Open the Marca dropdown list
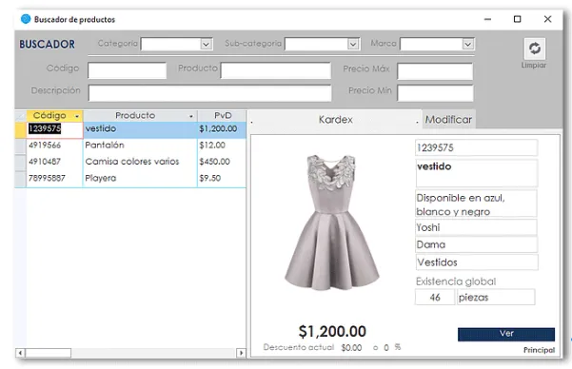Image resolution: width=572 pixels, height=369 pixels. point(467,44)
